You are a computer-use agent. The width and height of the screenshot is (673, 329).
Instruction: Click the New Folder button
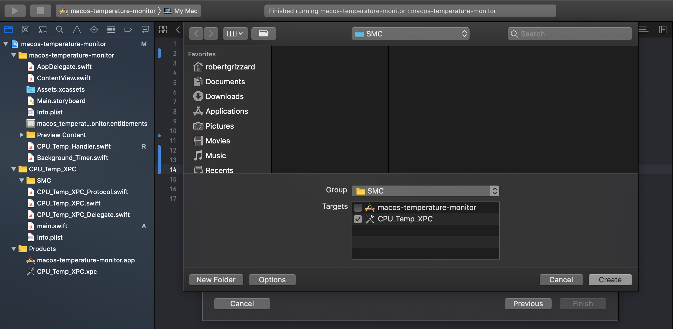click(216, 280)
